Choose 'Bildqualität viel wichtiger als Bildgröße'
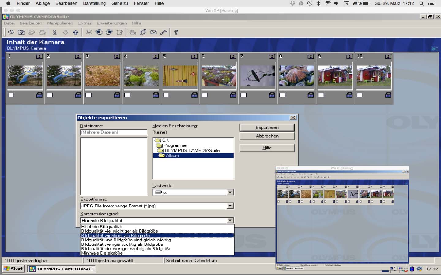441x275 pixels. [157, 231]
